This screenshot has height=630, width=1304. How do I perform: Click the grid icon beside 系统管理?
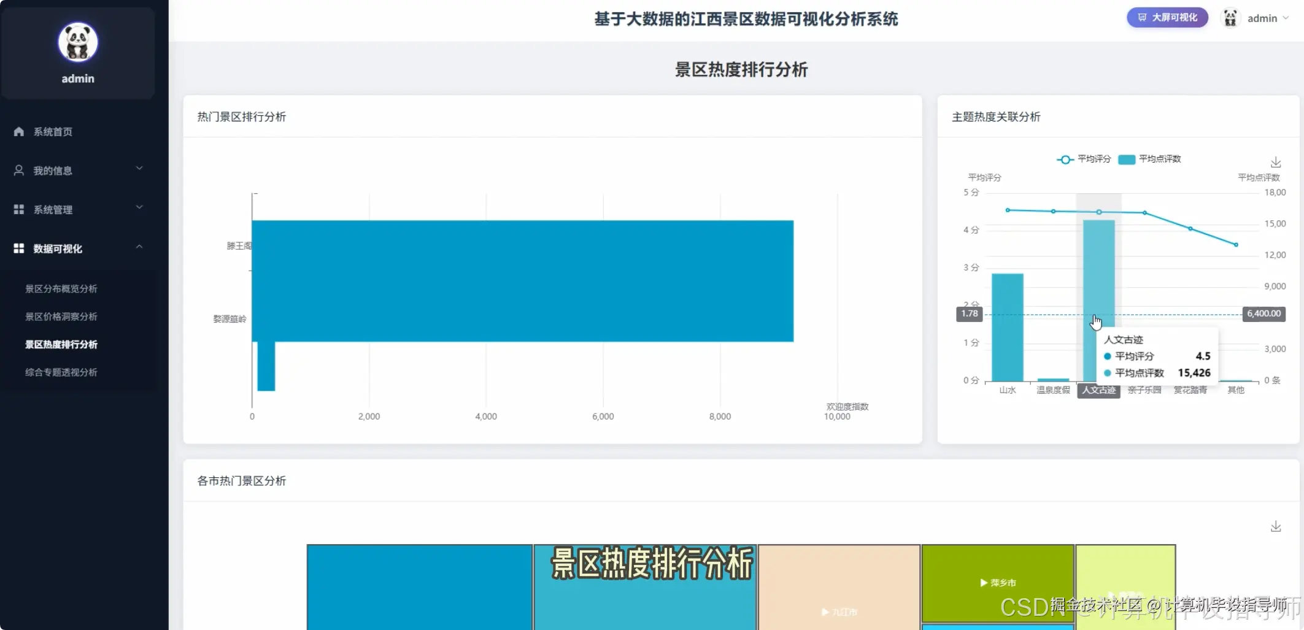coord(19,210)
